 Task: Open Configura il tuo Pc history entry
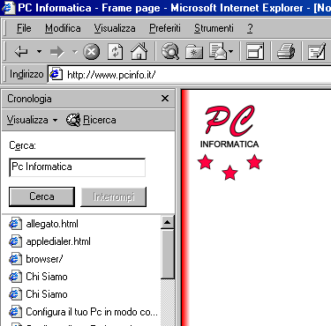point(92,312)
